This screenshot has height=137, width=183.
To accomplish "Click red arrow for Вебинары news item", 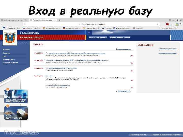I will [x=132, y=63].
